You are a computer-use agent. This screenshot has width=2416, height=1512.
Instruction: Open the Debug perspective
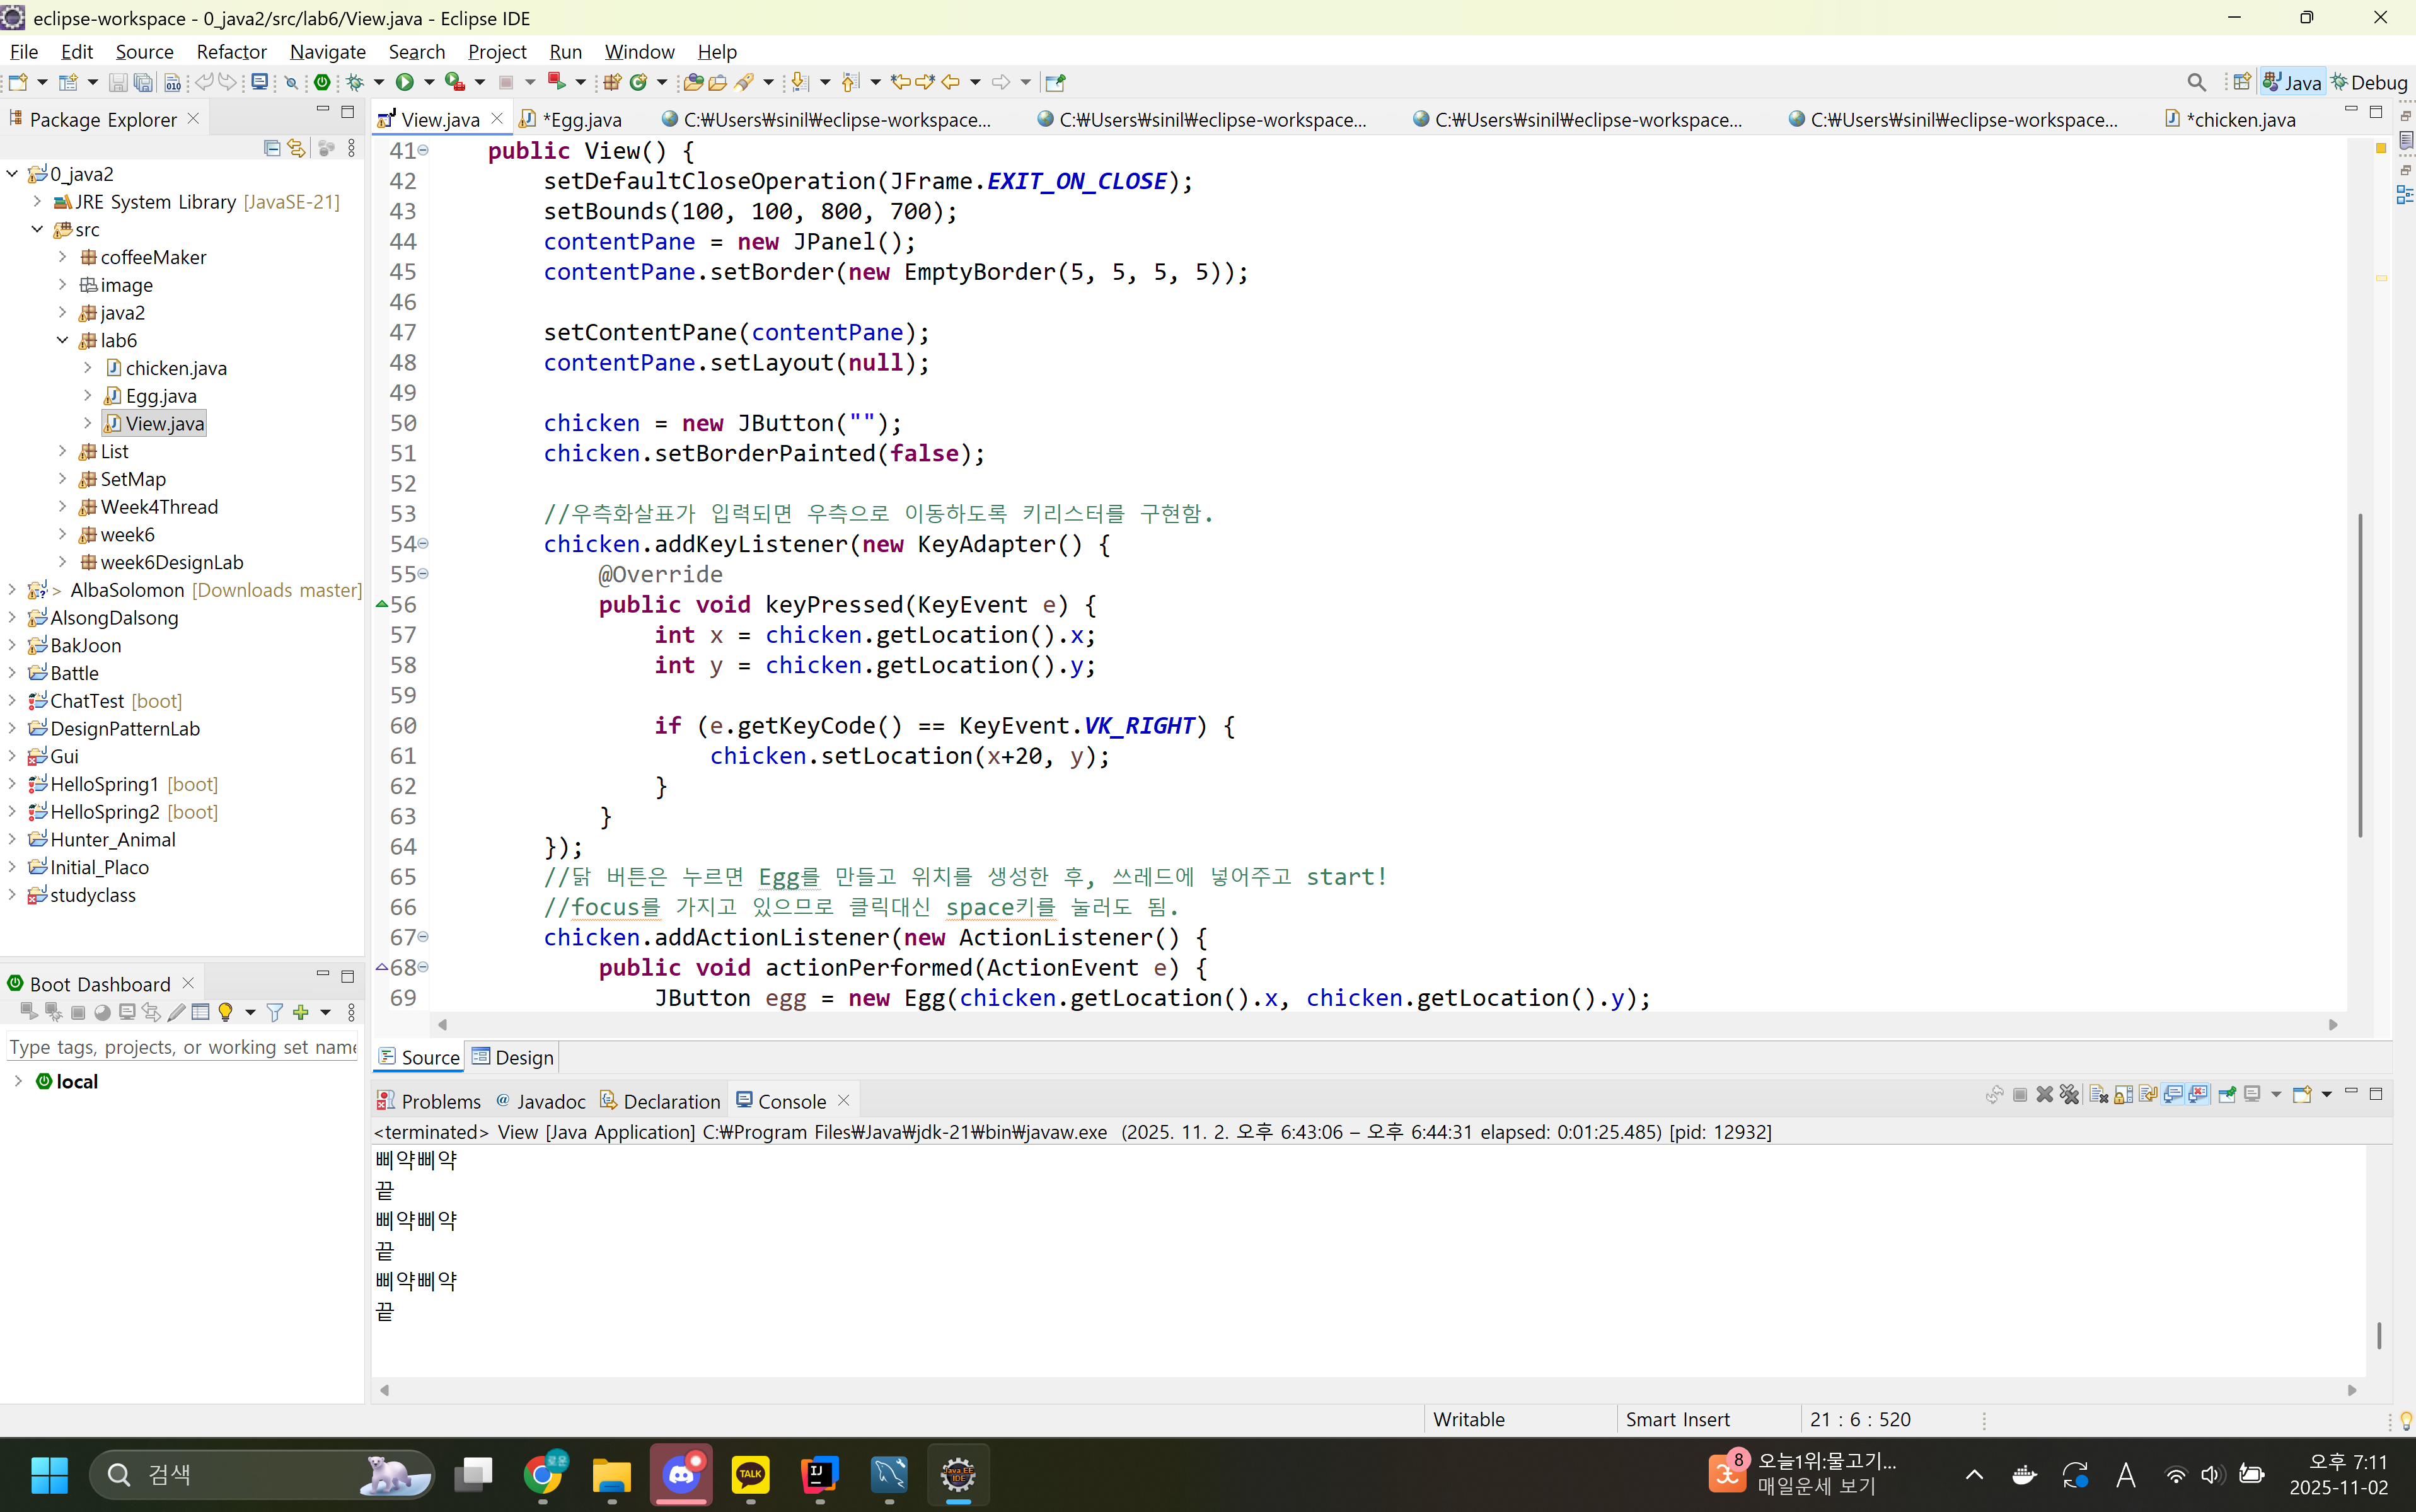click(2369, 82)
